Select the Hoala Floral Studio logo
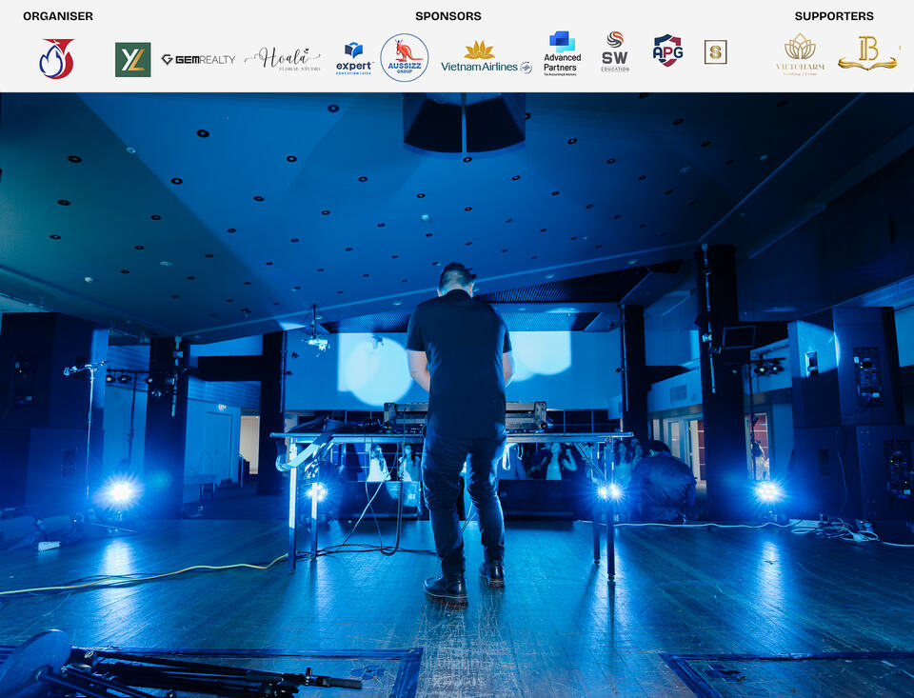This screenshot has width=914, height=698. pyautogui.click(x=283, y=59)
